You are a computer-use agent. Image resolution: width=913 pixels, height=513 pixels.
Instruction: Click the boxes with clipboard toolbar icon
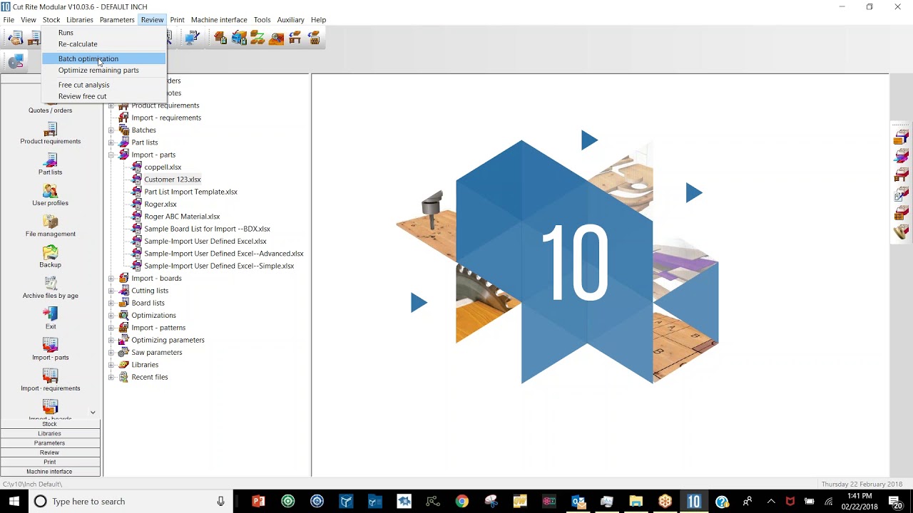coord(220,38)
